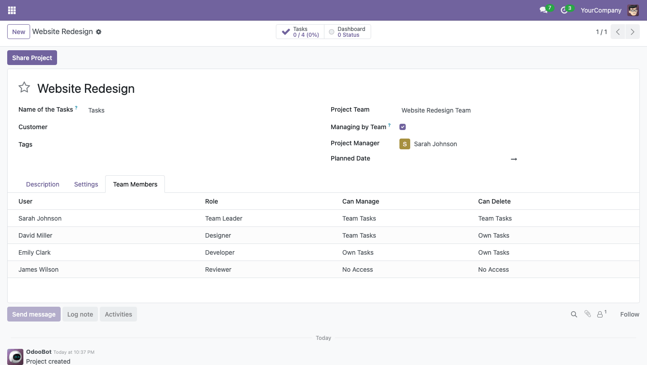Go to the next record with the right chevron

(x=633, y=32)
